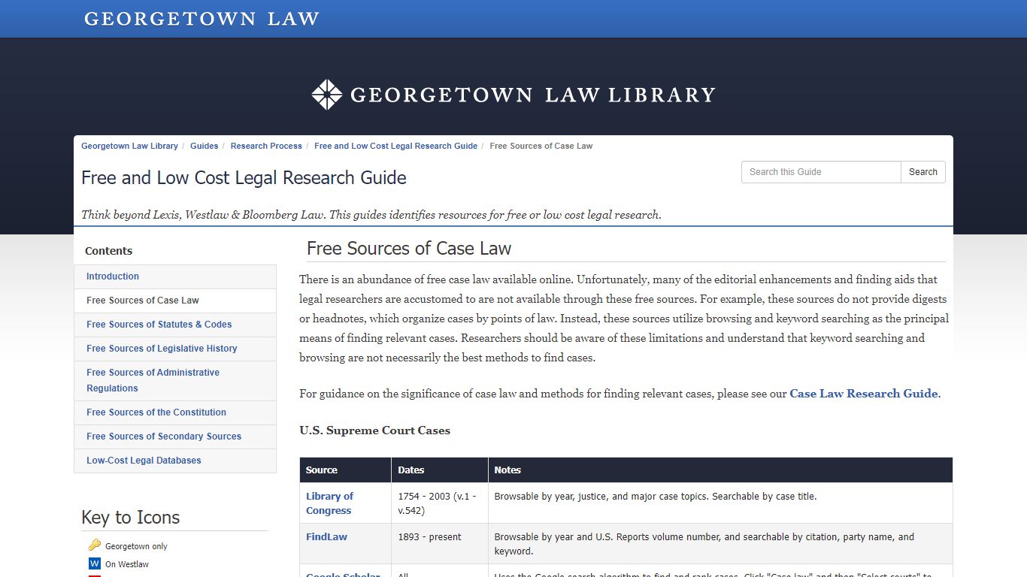This screenshot has width=1027, height=577.
Task: Click the Source column header
Action: coord(345,470)
